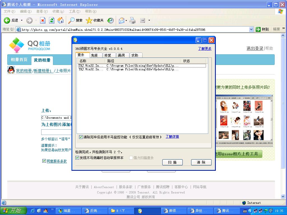The width and height of the screenshot is (287, 215).
Task: Click the page scrollbar up arrow
Action: [x=283, y=36]
